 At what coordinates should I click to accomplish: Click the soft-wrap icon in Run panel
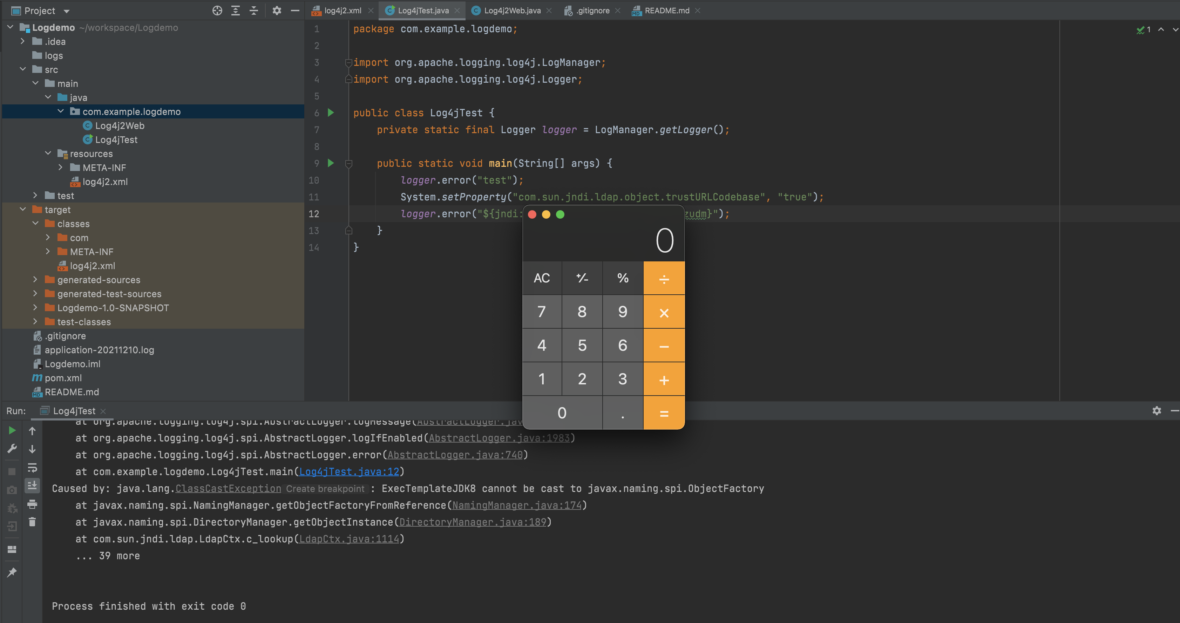(x=32, y=468)
